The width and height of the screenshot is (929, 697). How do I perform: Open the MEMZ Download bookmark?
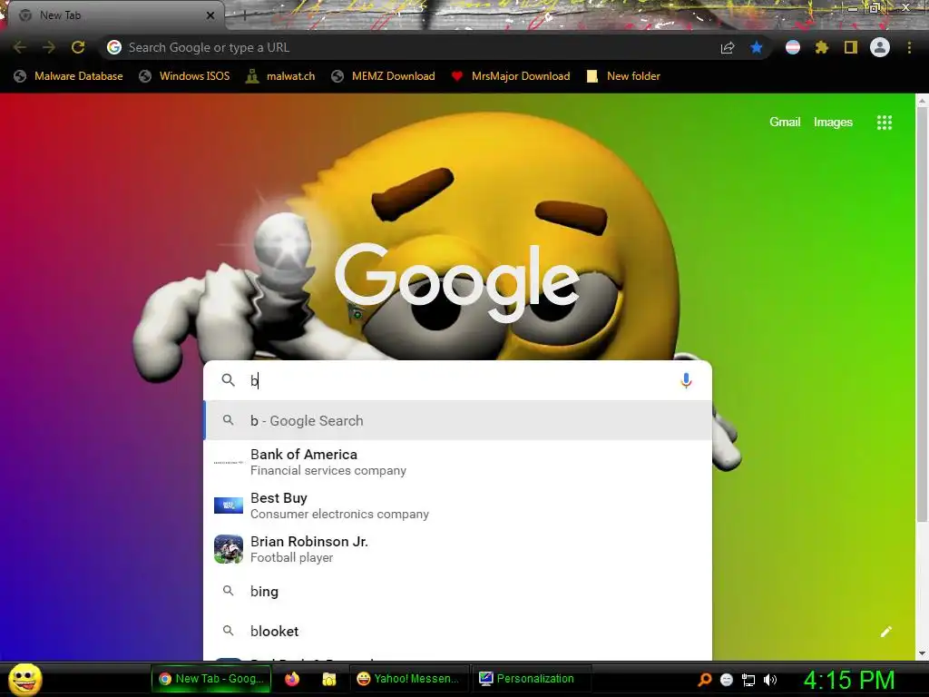[384, 76]
